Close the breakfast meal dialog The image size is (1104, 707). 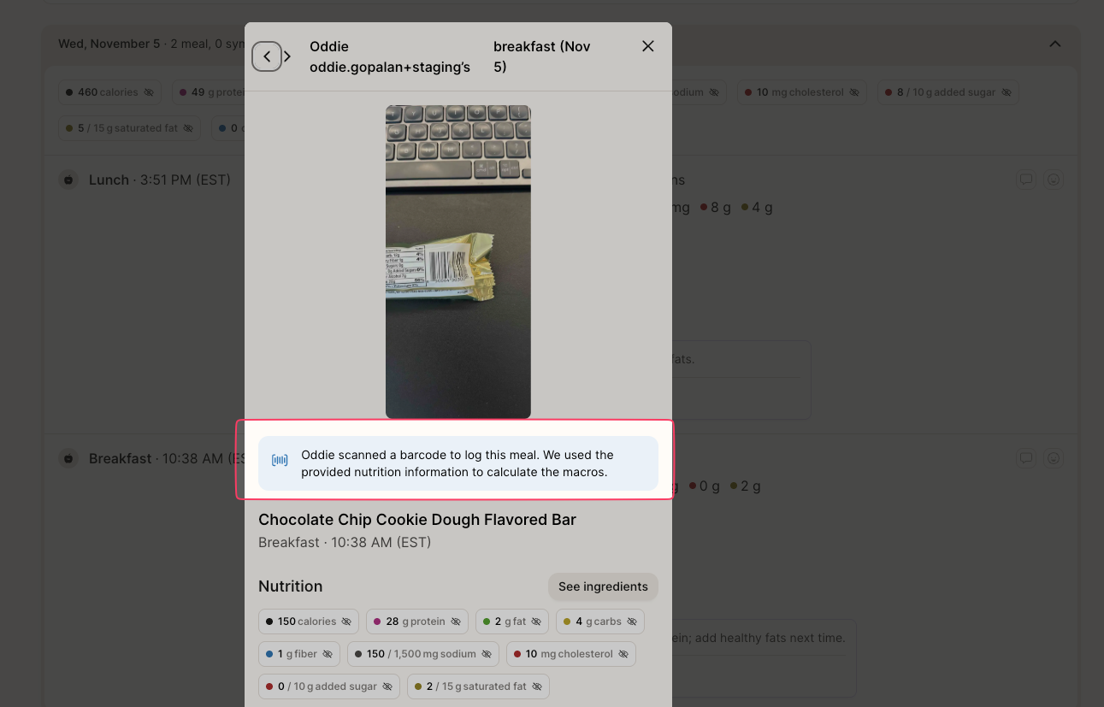point(648,46)
